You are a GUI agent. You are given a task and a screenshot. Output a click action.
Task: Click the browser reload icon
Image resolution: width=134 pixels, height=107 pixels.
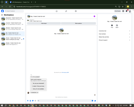pos(10,7)
